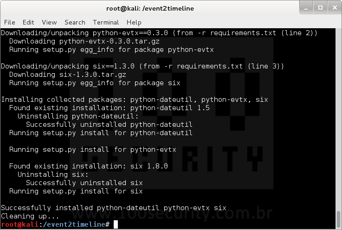Open the File menu
Viewport: 342px width, 230px height.
coord(10,22)
